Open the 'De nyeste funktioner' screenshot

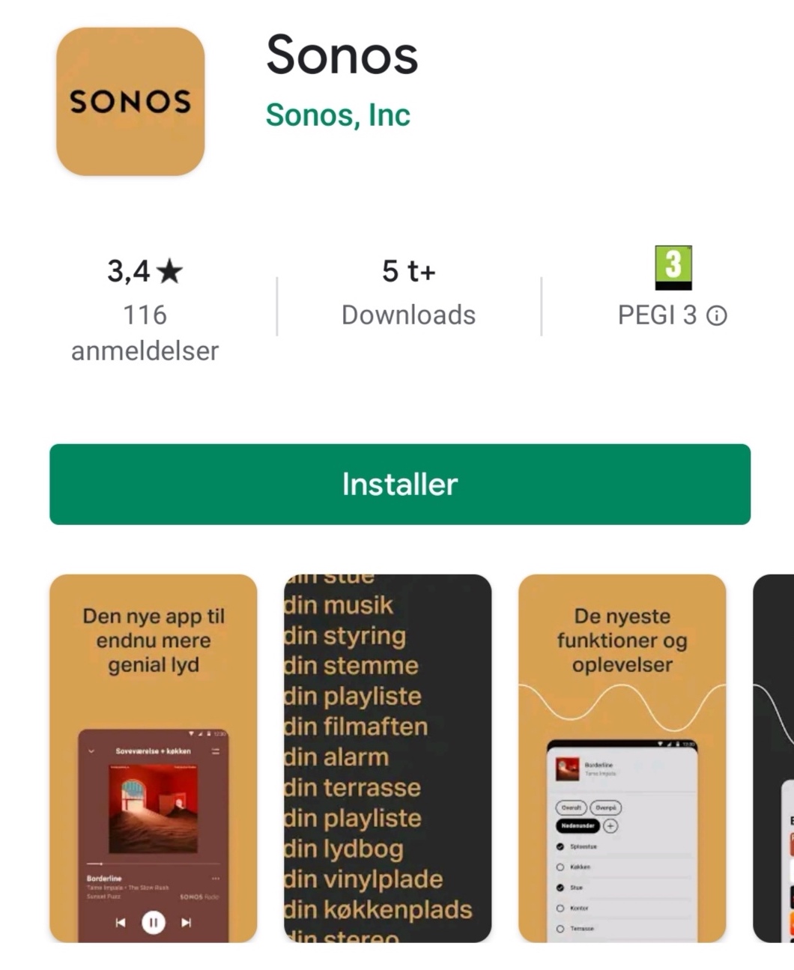pos(622,758)
